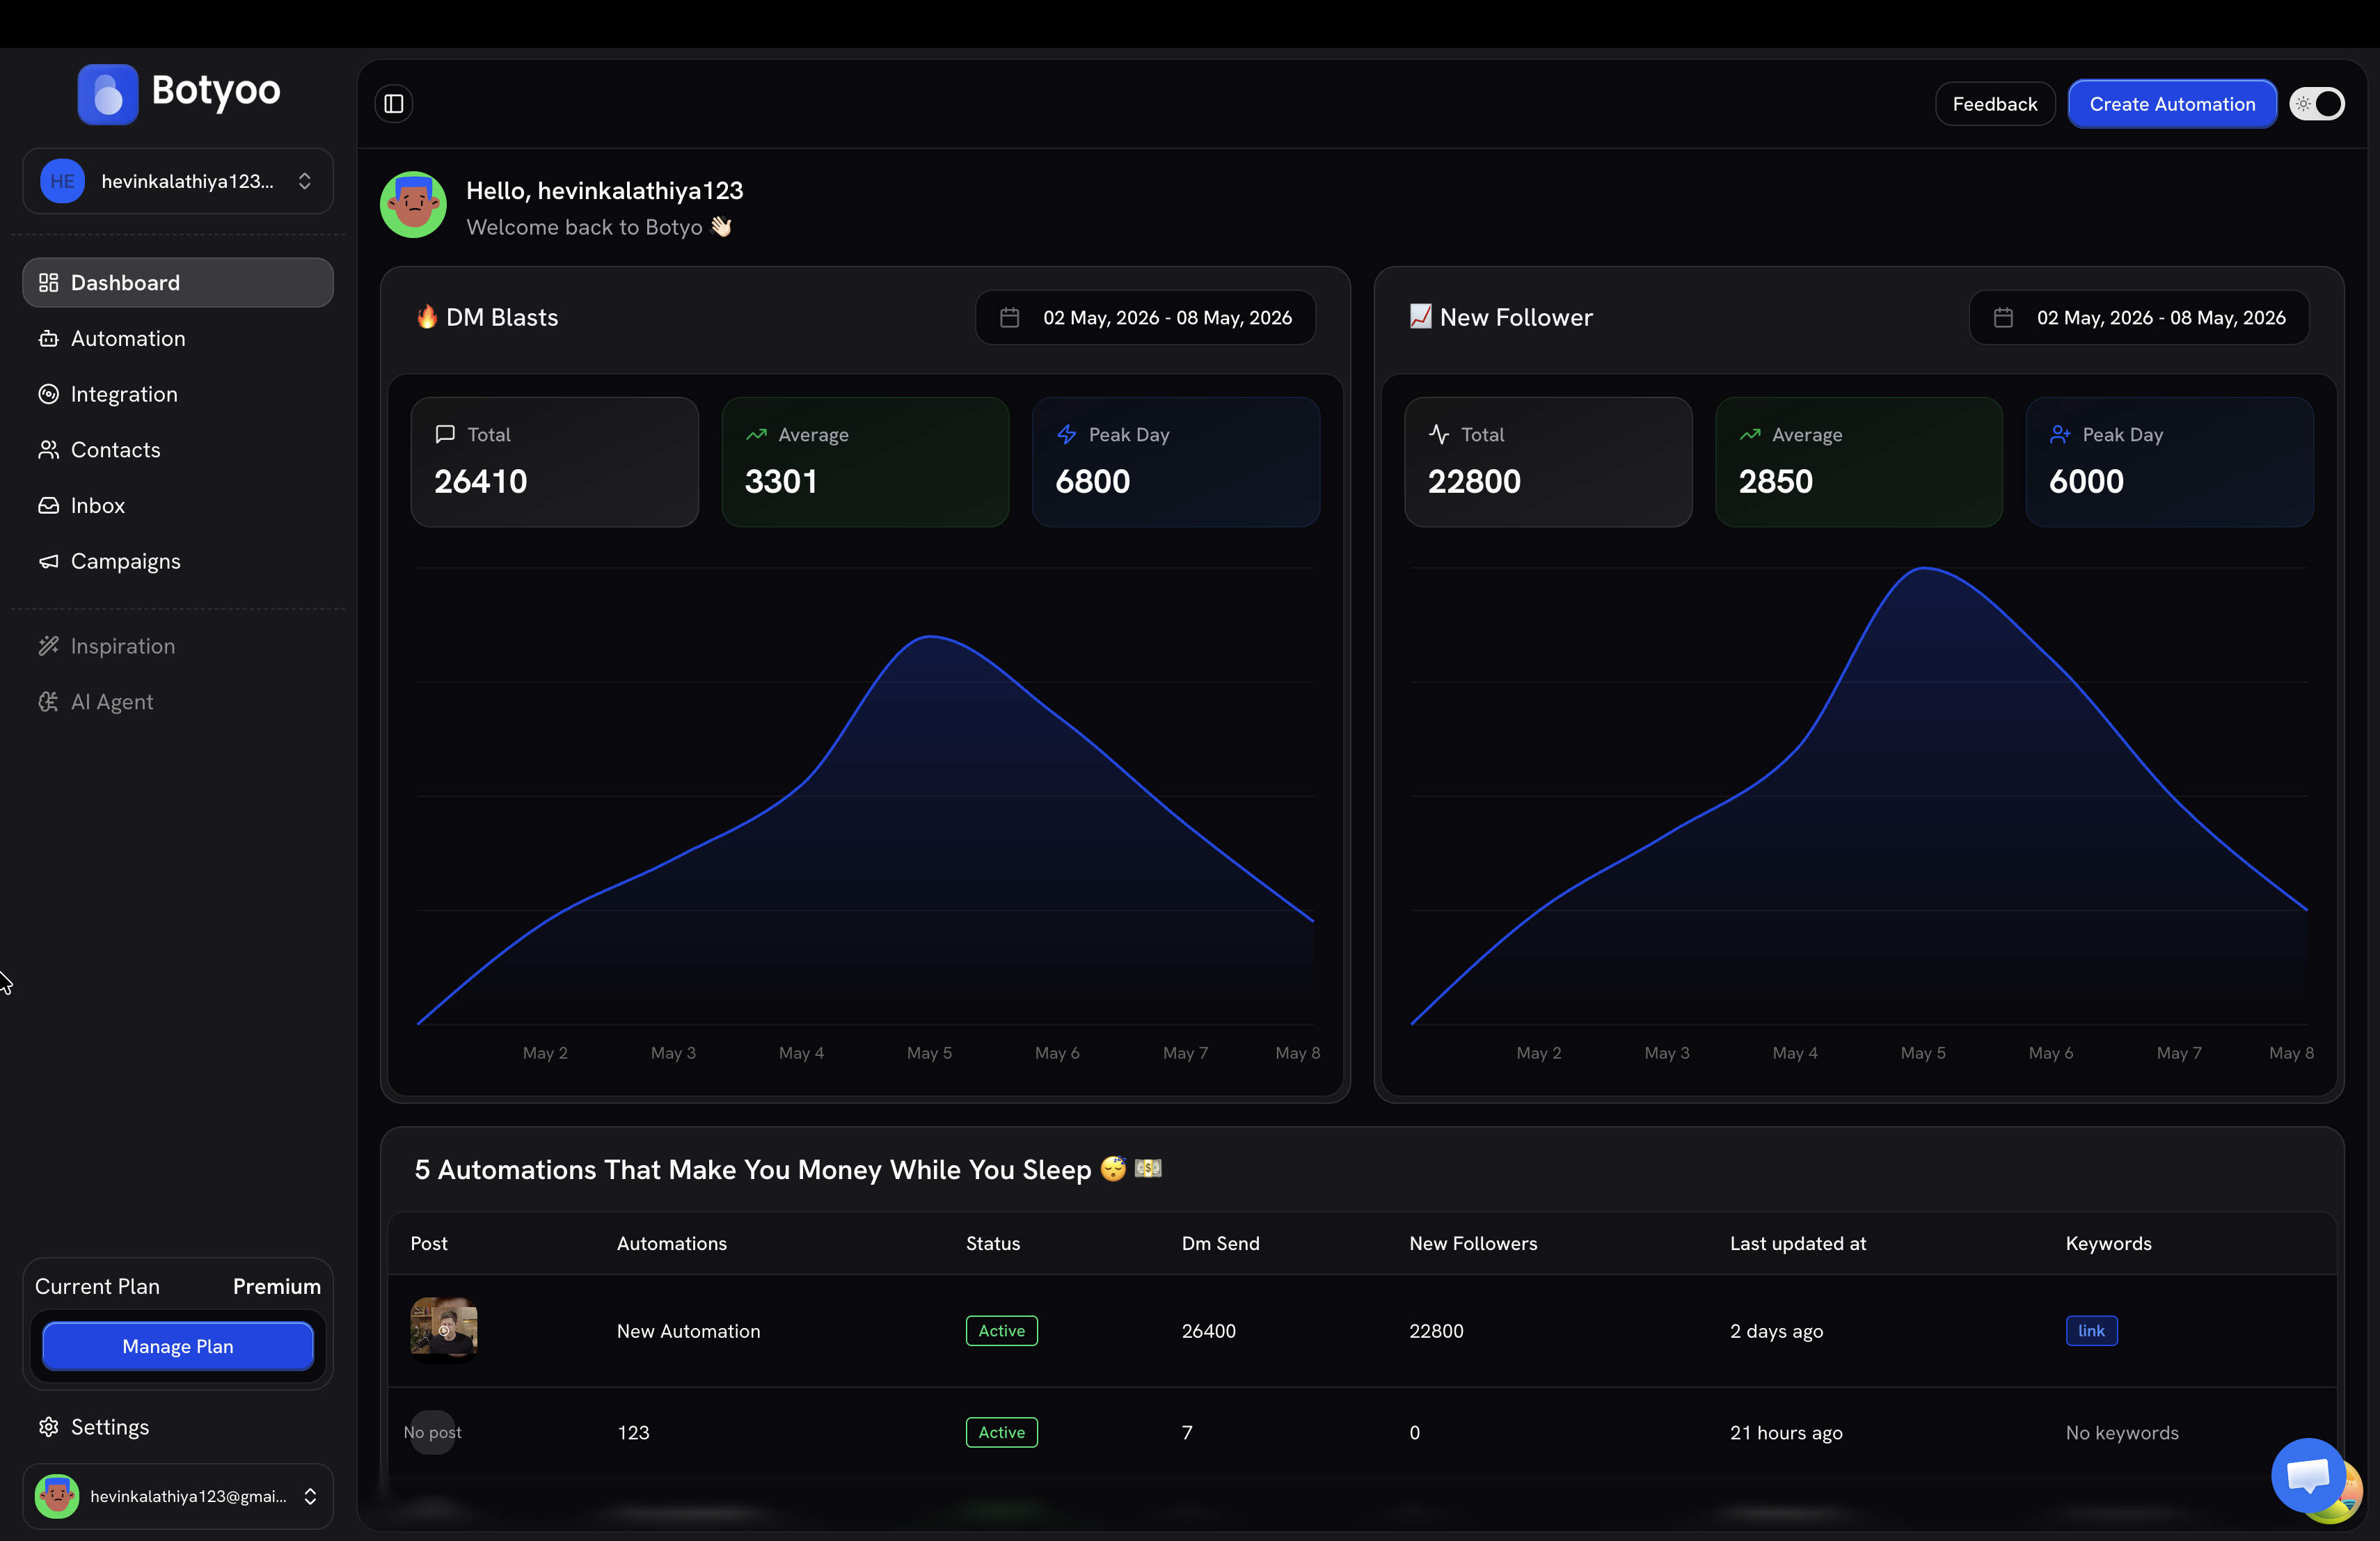Image resolution: width=2380 pixels, height=1541 pixels.
Task: Click the Campaigns megaphone icon
Action: pyautogui.click(x=48, y=561)
